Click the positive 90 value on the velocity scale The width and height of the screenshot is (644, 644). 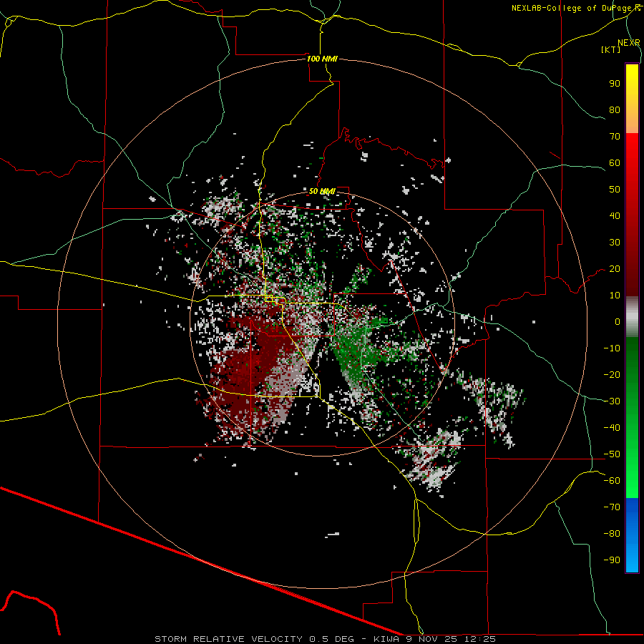pyautogui.click(x=615, y=84)
